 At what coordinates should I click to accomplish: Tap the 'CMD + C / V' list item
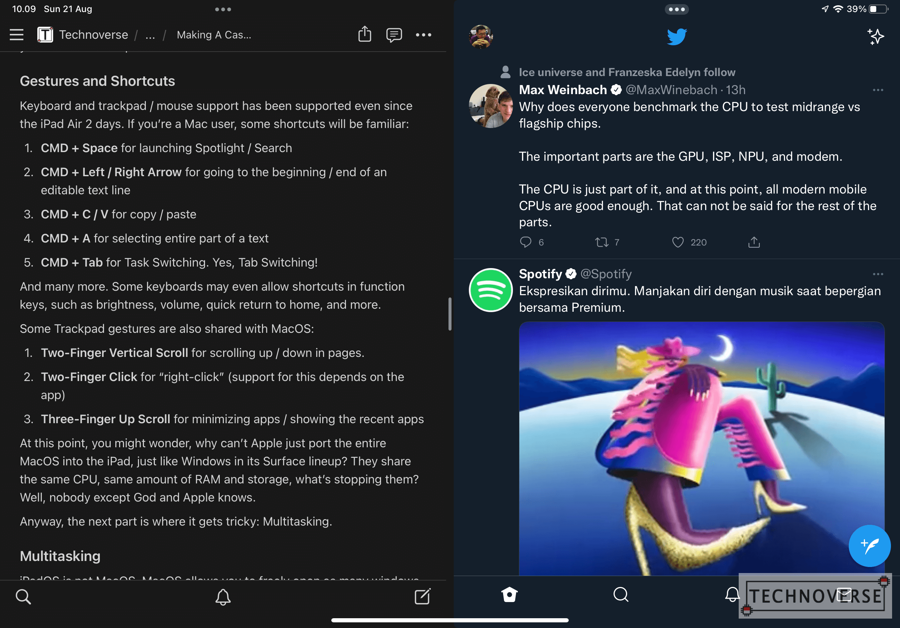[x=118, y=214]
